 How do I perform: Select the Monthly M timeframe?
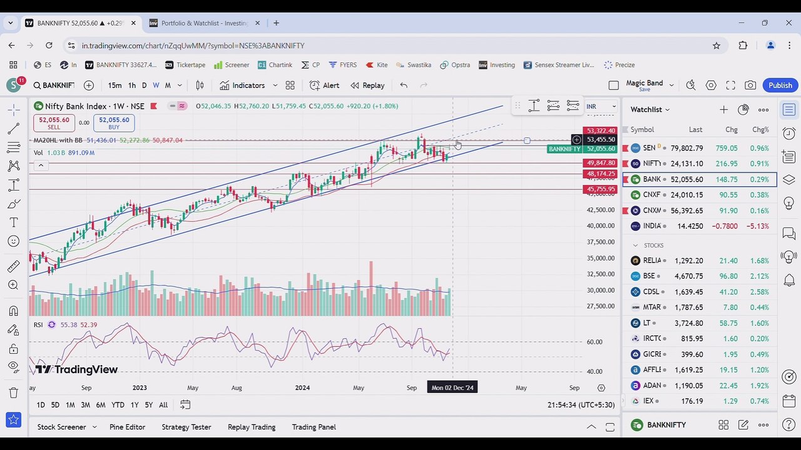[x=167, y=85]
